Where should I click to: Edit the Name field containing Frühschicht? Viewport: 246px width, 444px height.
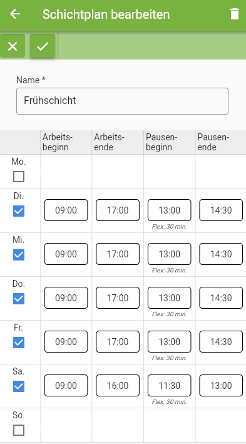[x=122, y=101]
